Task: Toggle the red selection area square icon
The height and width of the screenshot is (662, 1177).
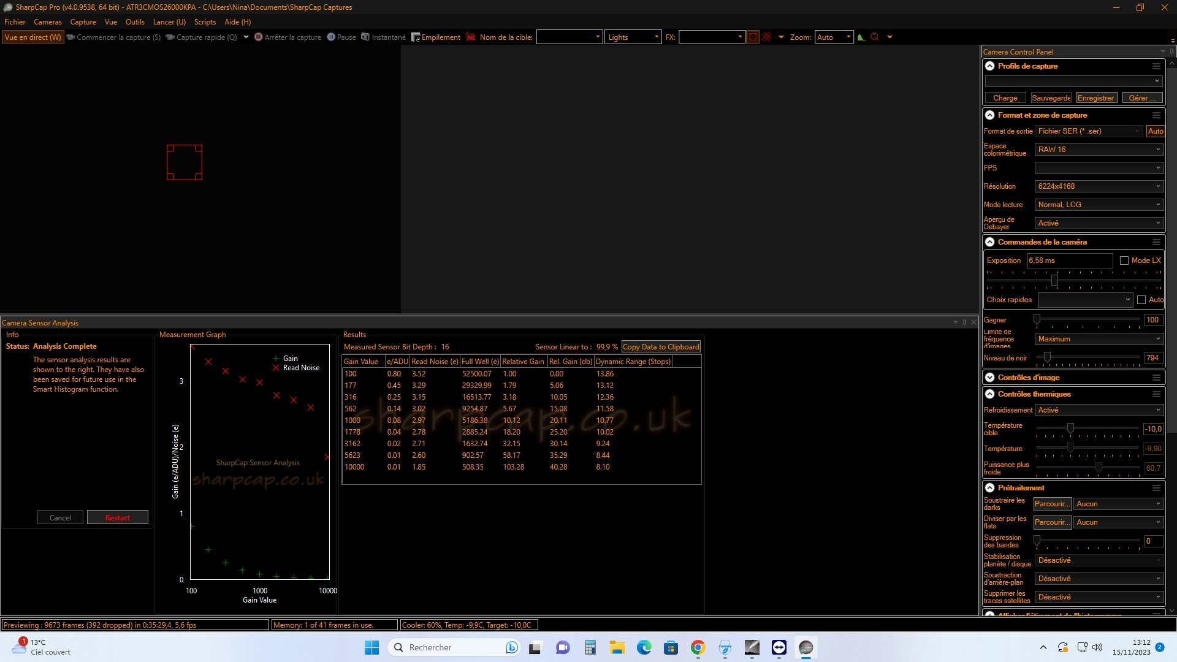Action: click(x=753, y=37)
